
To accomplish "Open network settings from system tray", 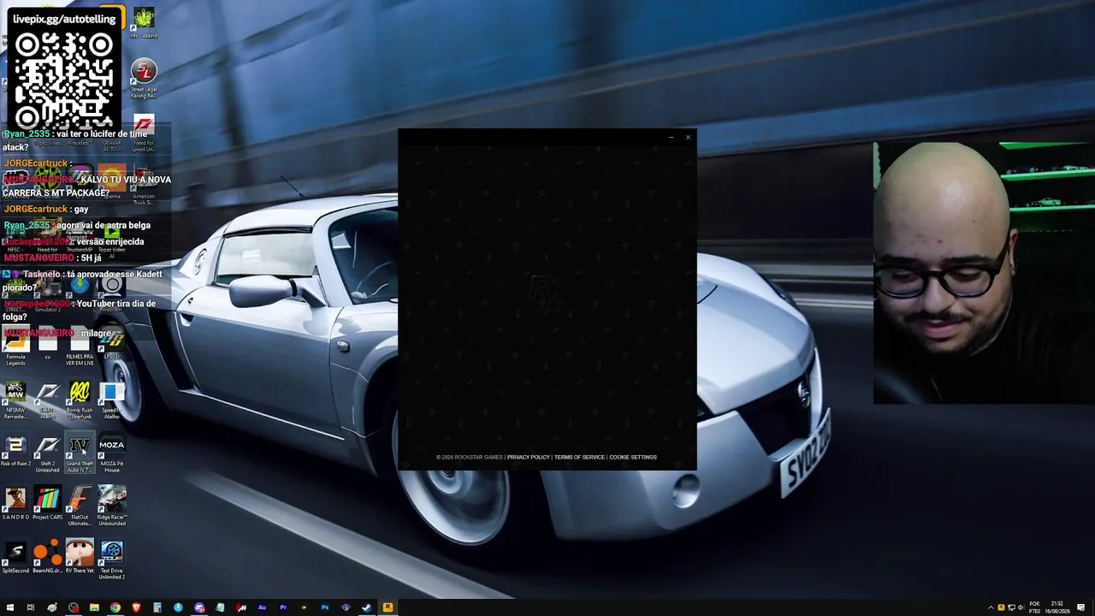I will pyautogui.click(x=1011, y=607).
